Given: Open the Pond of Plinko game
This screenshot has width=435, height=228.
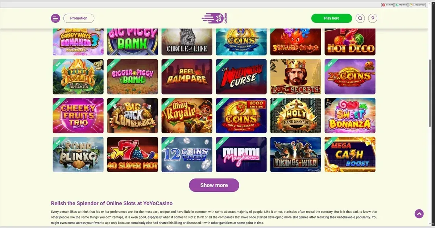Looking at the screenshot, I should tap(78, 154).
